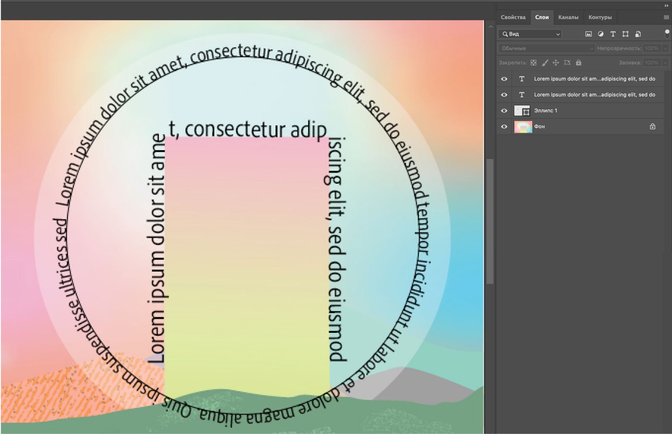The width and height of the screenshot is (672, 434).
Task: Filter for smart objects
Action: [638, 34]
